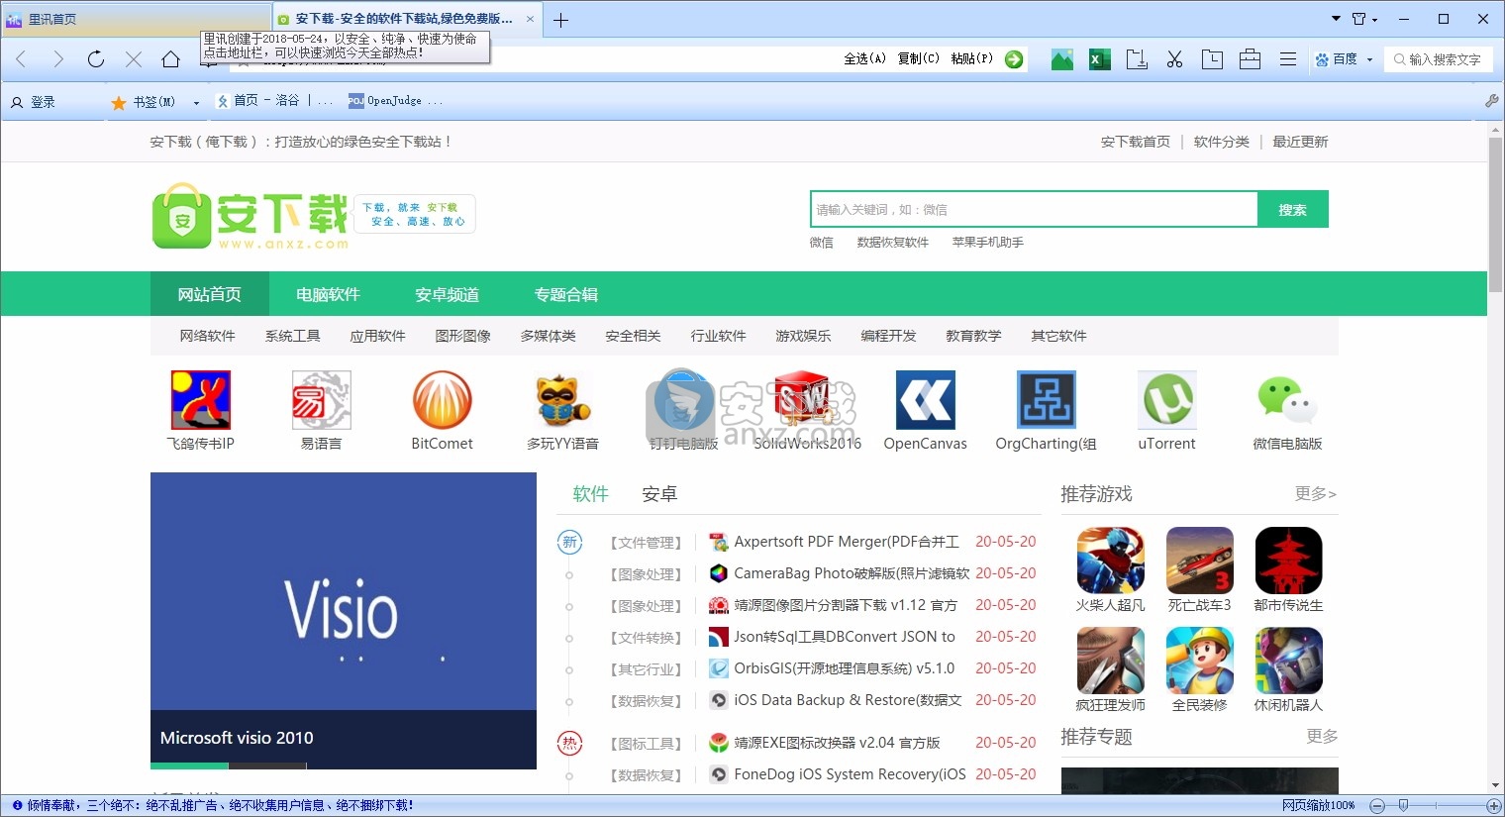1505x817 pixels.
Task: Click the 飞鸽传书IP app icon
Action: [201, 400]
